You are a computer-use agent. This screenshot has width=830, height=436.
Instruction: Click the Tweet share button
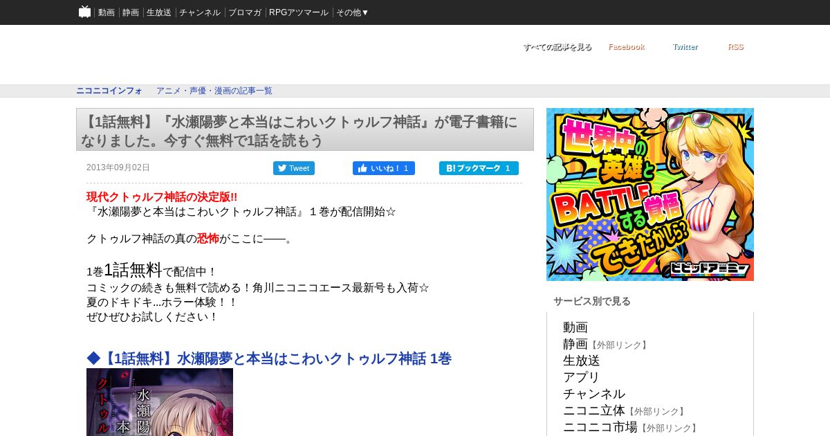[294, 168]
